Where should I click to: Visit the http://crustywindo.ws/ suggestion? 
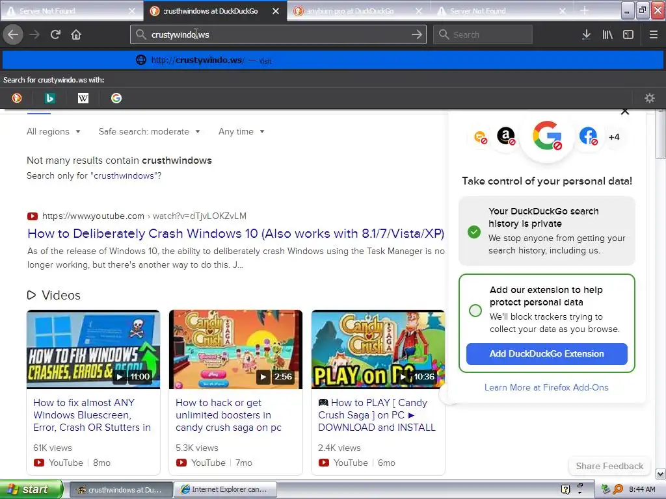333,60
